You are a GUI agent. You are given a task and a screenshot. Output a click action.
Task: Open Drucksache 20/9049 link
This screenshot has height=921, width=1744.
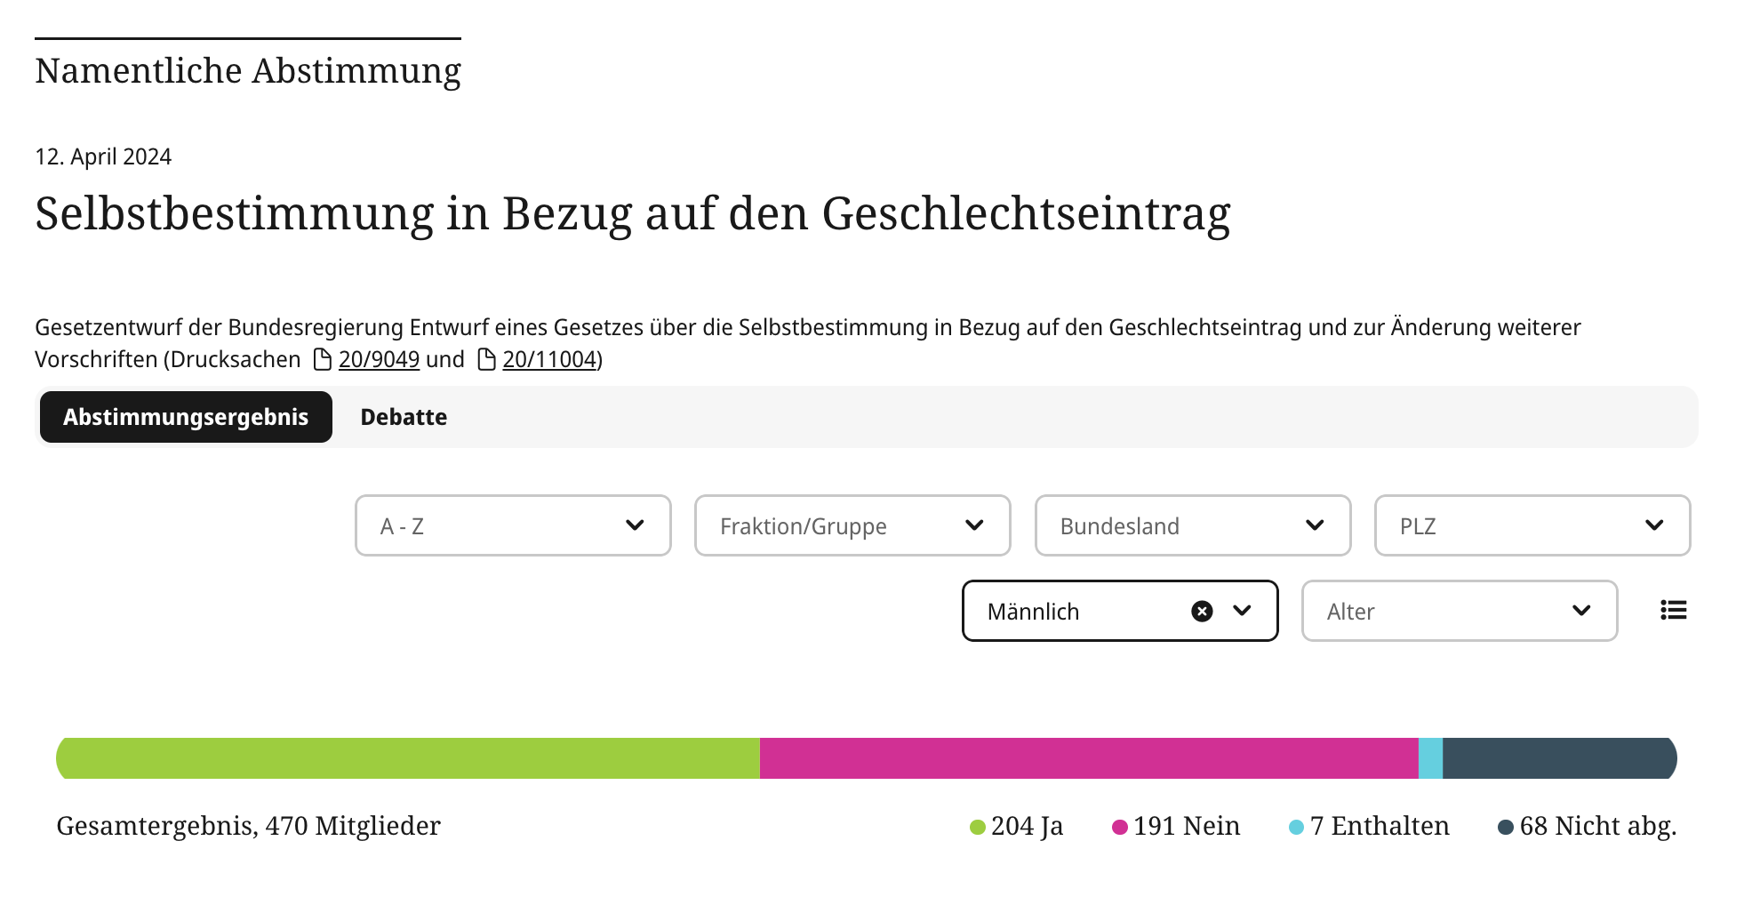coord(380,360)
